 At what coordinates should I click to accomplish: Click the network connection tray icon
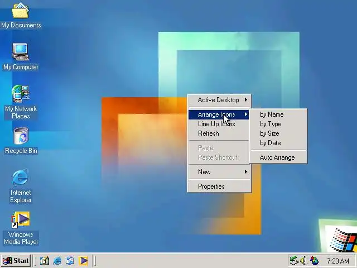click(x=294, y=261)
